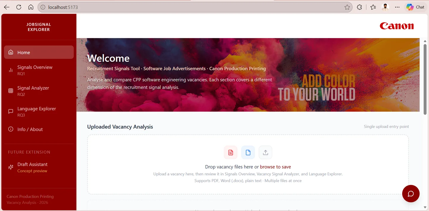The width and height of the screenshot is (429, 211).
Task: Click the page scrollbar thumb
Action: tap(425, 79)
